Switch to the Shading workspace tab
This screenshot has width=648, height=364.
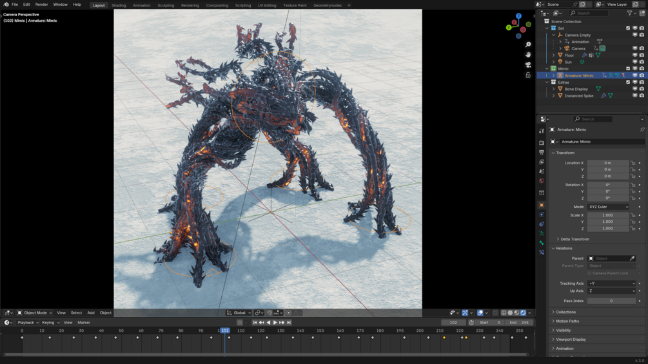[x=119, y=5]
